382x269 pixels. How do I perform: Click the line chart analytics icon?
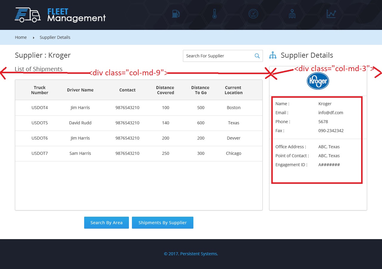pyautogui.click(x=331, y=14)
